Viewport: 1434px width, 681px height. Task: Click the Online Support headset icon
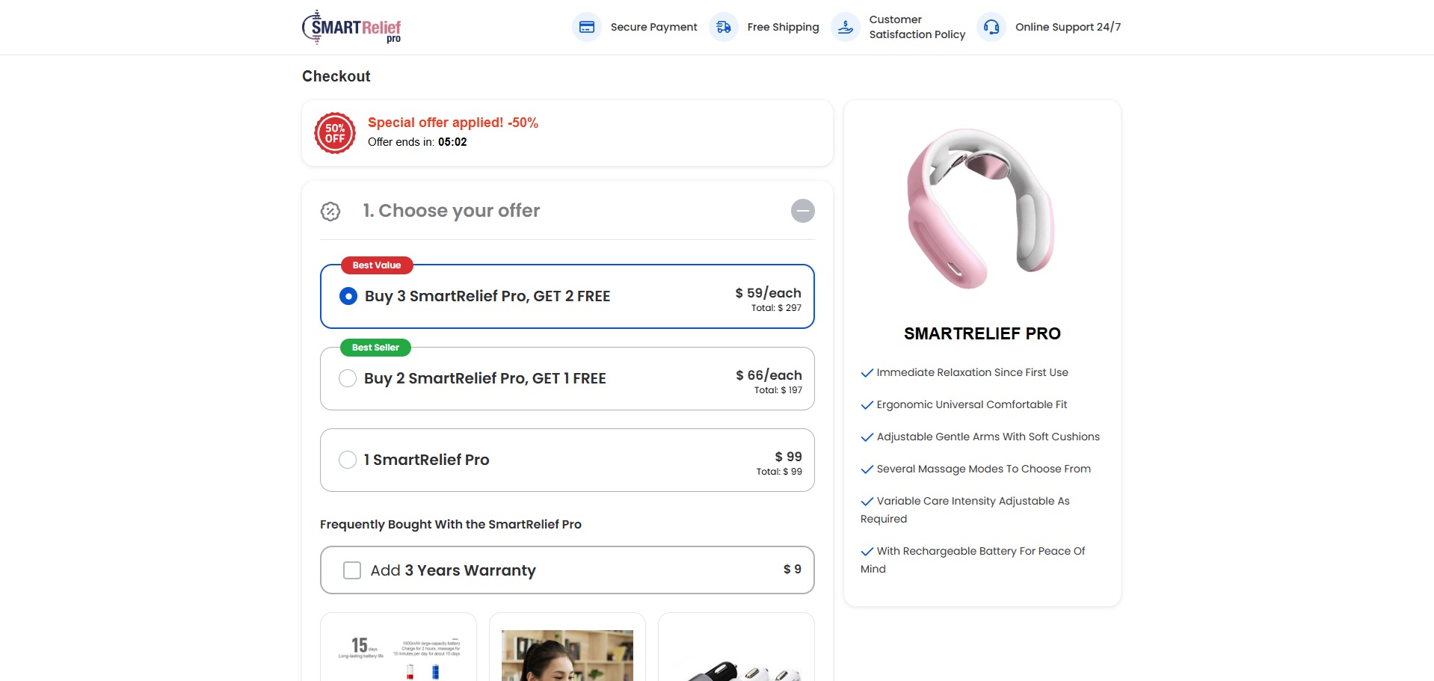point(991,28)
